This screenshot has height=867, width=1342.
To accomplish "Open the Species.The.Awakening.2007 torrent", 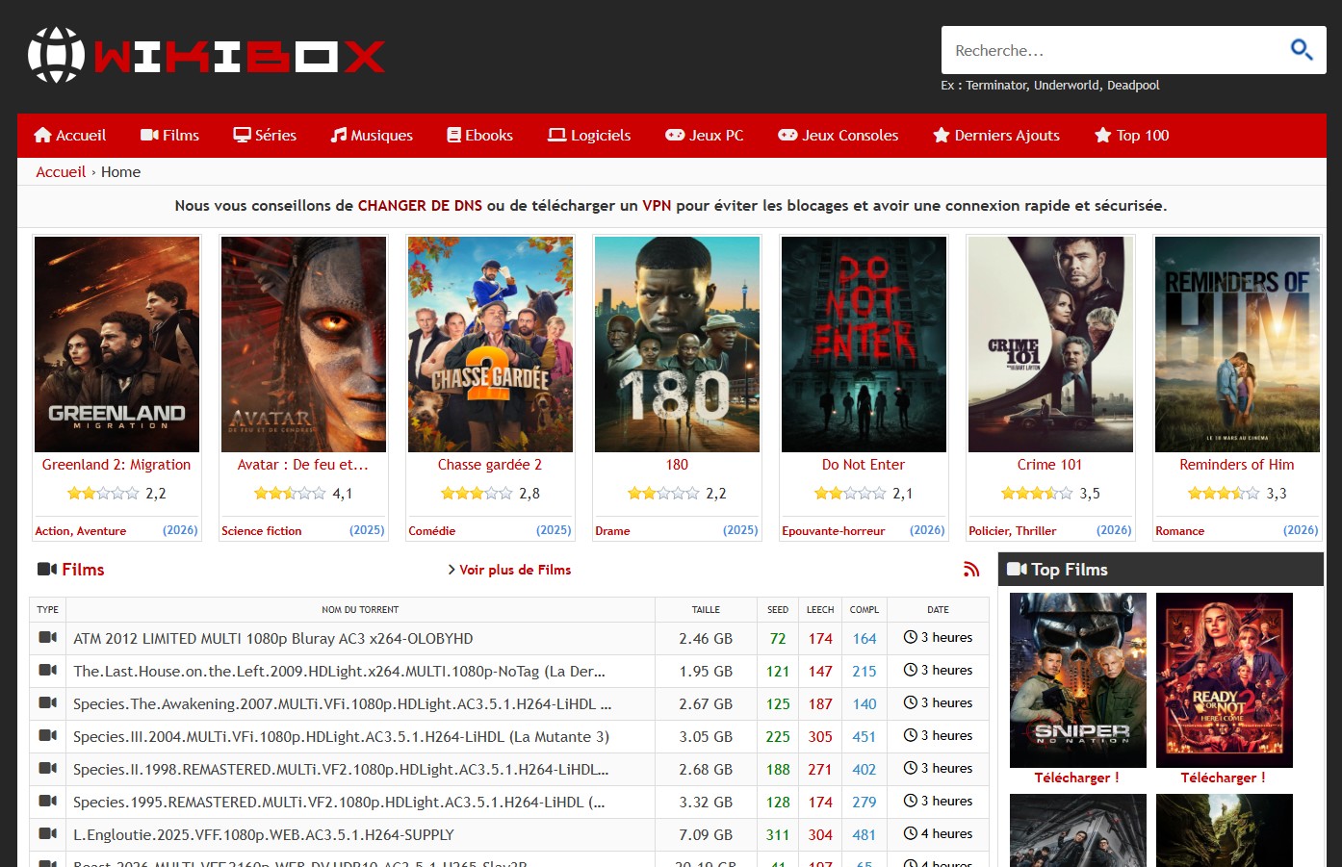I will point(343,704).
